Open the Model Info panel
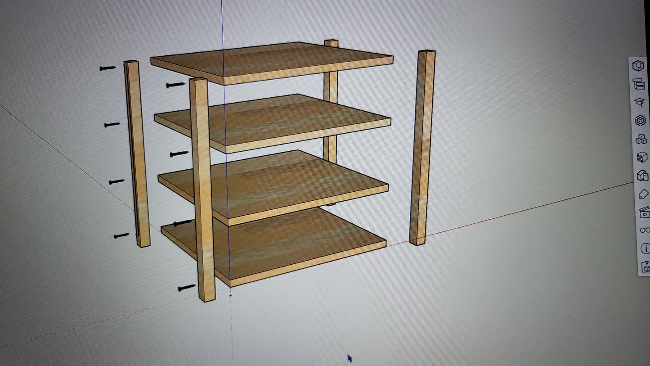Viewport: 650px width, 366px height. tap(645, 249)
